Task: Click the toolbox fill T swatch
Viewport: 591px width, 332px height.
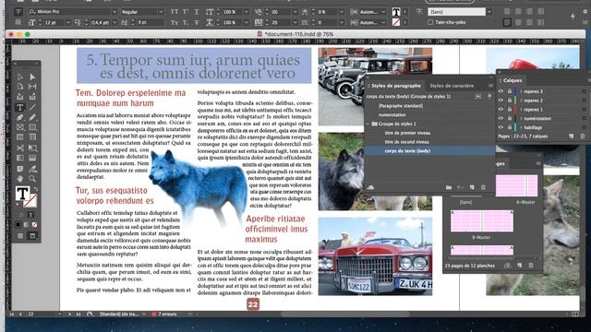Action: pyautogui.click(x=22, y=194)
